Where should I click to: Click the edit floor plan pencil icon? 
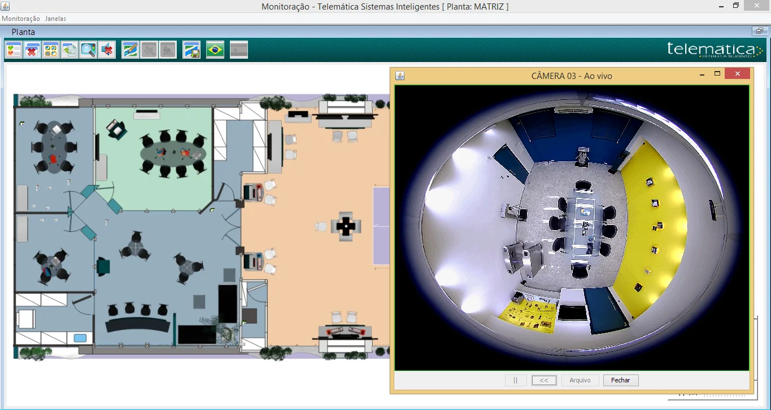130,50
